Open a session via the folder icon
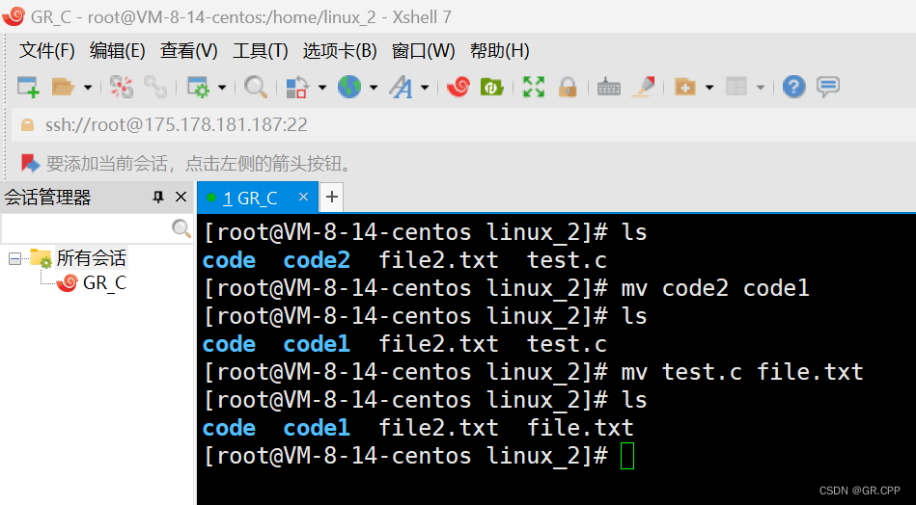This screenshot has height=505, width=916. click(x=63, y=88)
